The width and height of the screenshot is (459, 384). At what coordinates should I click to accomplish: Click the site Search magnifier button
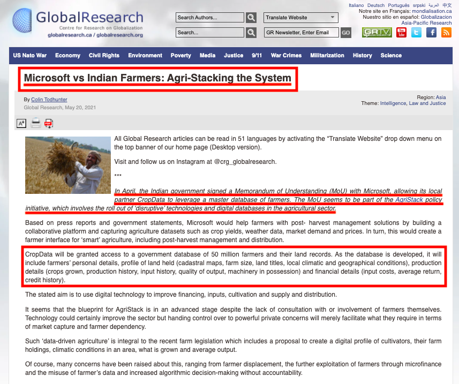click(251, 33)
